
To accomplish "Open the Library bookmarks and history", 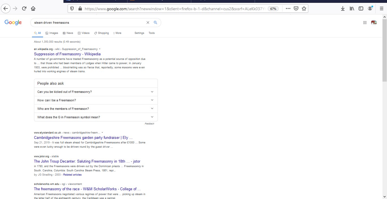I will coord(352,8).
